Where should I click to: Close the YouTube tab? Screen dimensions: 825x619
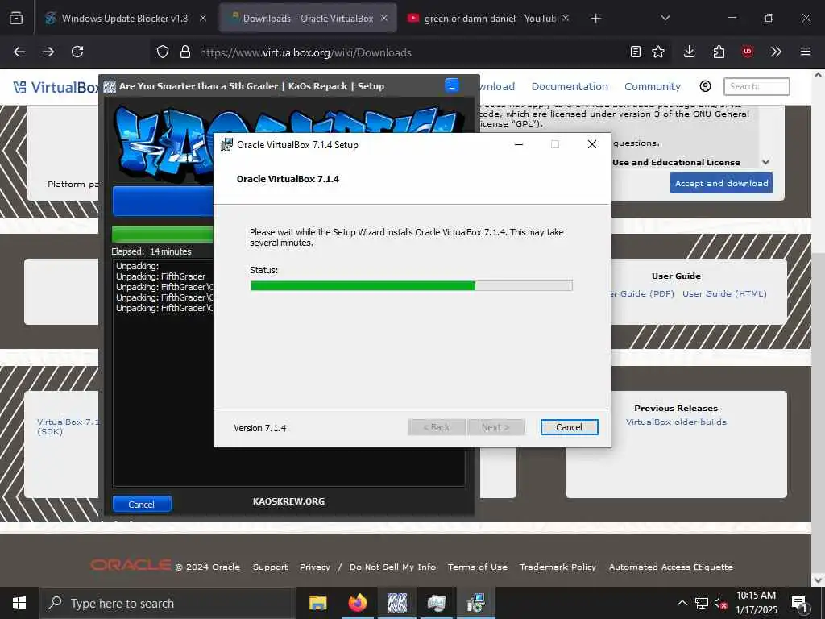tap(566, 18)
